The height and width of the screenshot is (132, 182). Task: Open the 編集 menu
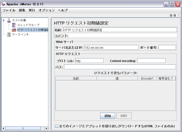tap(22, 10)
